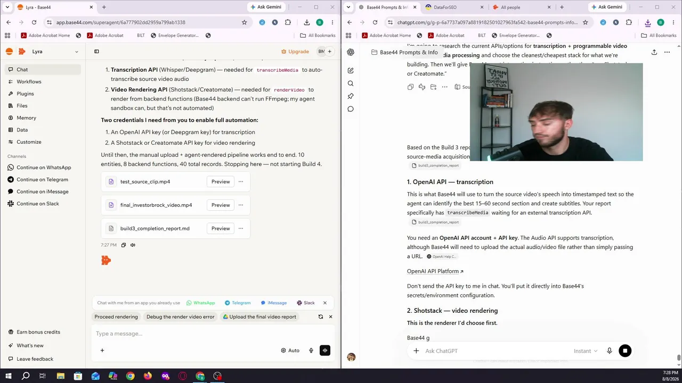The width and height of the screenshot is (682, 383).
Task: Click the chat bubble icon in ChatGPT sidebar
Action: pos(351,109)
